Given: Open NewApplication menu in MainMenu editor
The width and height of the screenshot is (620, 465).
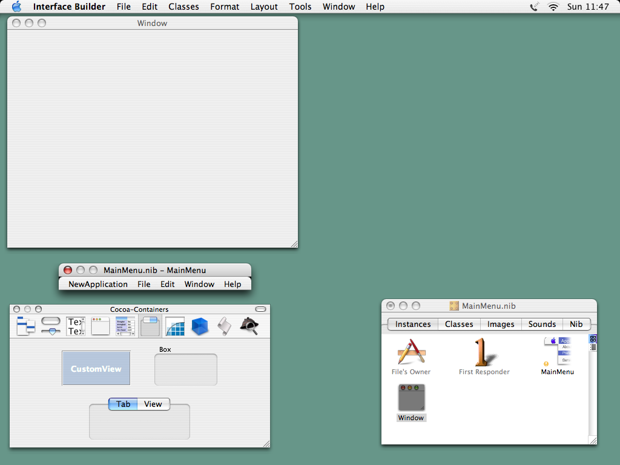Looking at the screenshot, I should click(x=98, y=285).
